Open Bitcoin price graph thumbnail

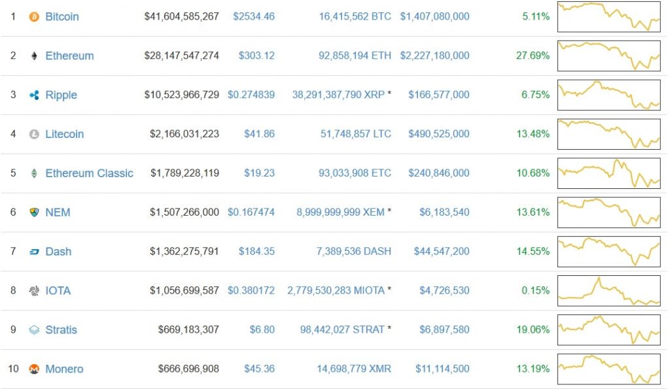coord(608,16)
